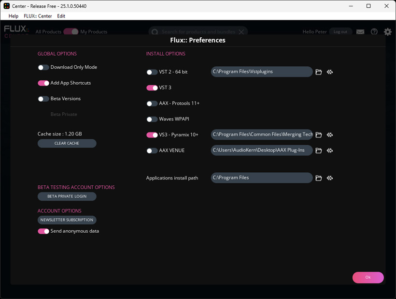Click the product search box
The height and width of the screenshot is (299, 396).
(x=198, y=32)
